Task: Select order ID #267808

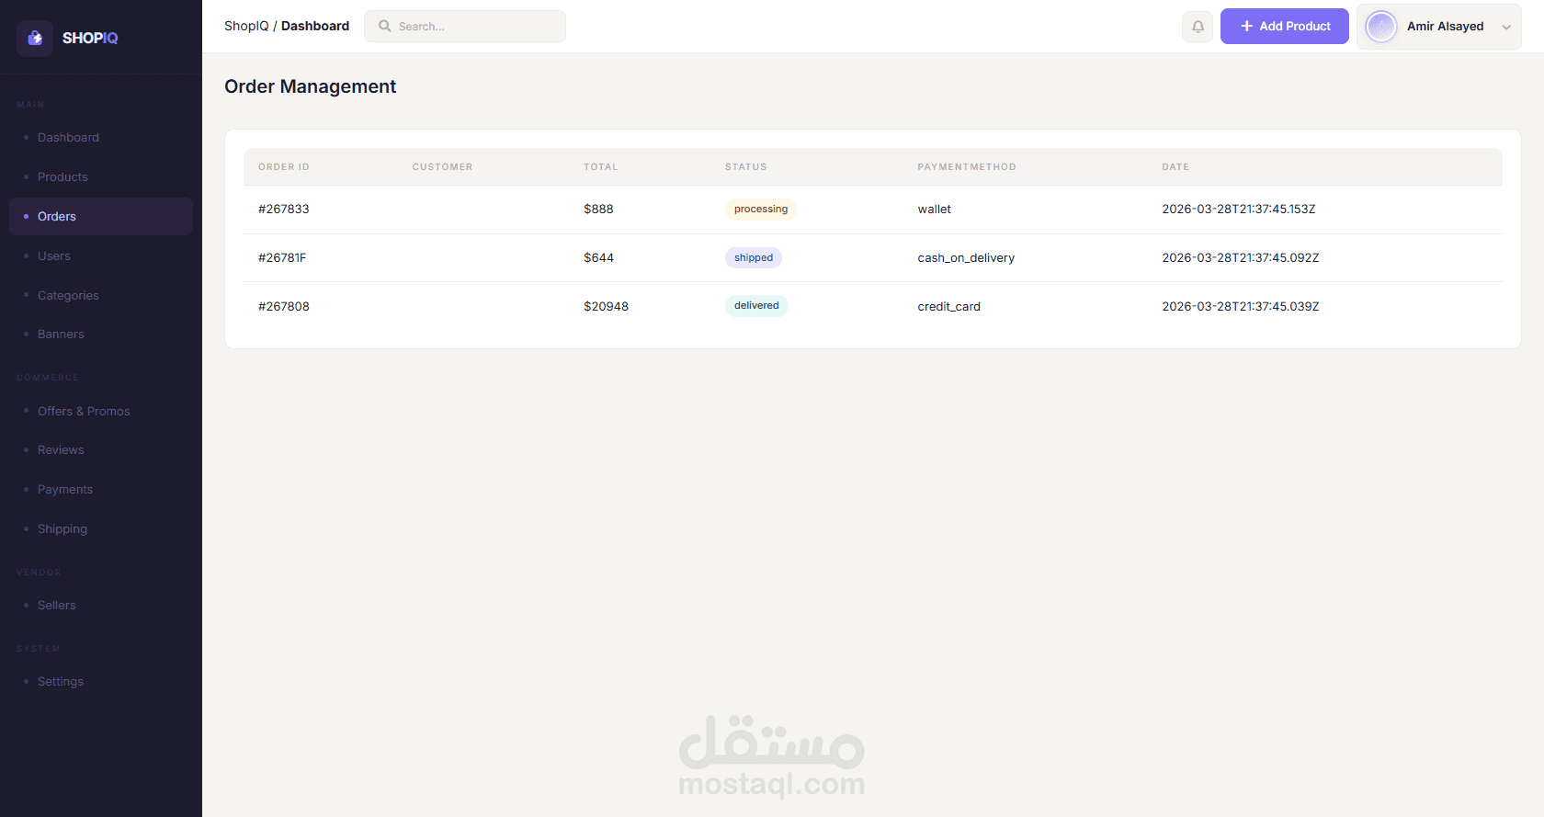Action: click(284, 307)
